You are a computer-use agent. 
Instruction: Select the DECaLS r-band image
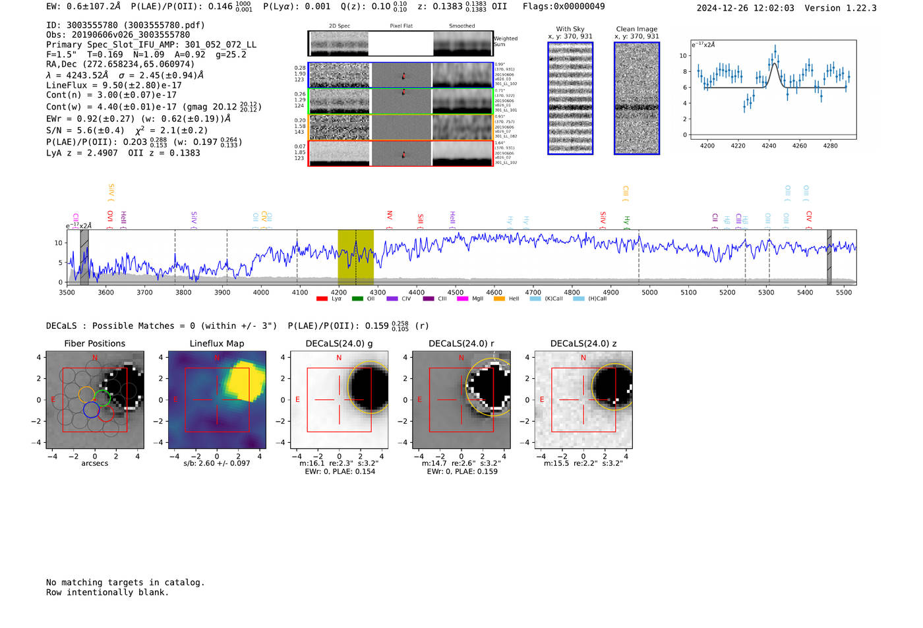[x=461, y=400]
